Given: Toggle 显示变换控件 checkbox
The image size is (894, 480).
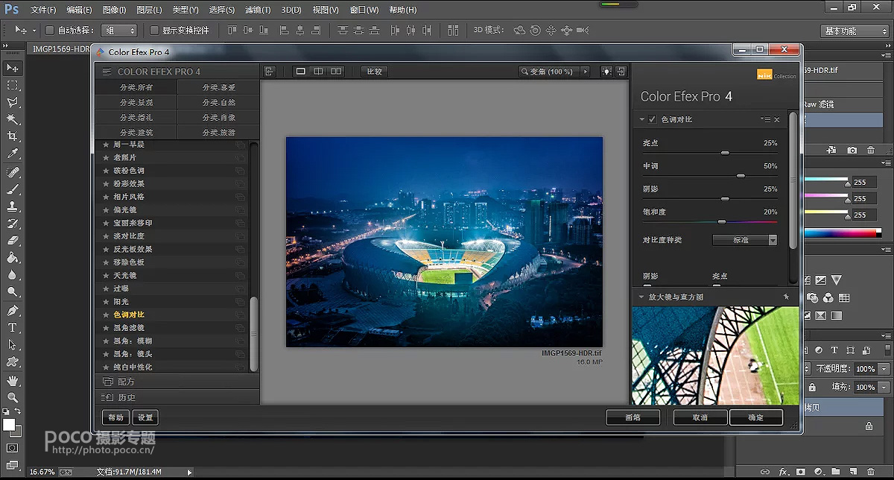Looking at the screenshot, I should tap(154, 31).
